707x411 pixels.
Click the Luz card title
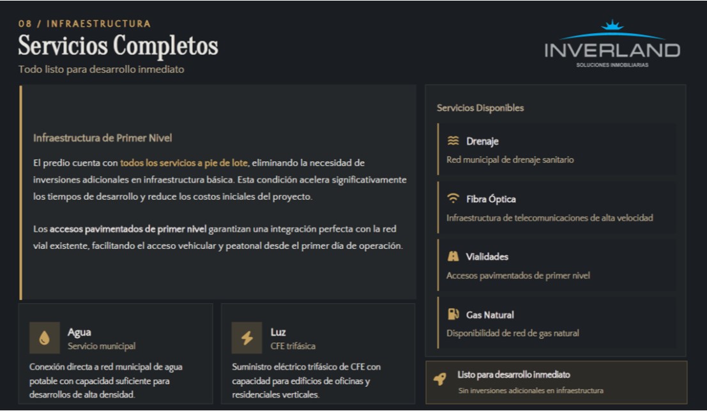click(278, 332)
